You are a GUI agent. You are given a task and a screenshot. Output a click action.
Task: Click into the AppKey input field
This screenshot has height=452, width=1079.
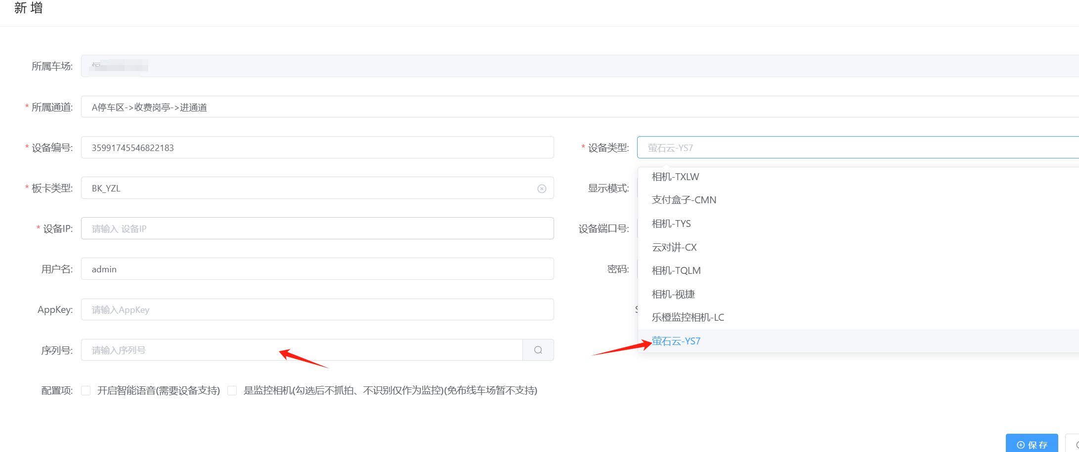(x=317, y=309)
